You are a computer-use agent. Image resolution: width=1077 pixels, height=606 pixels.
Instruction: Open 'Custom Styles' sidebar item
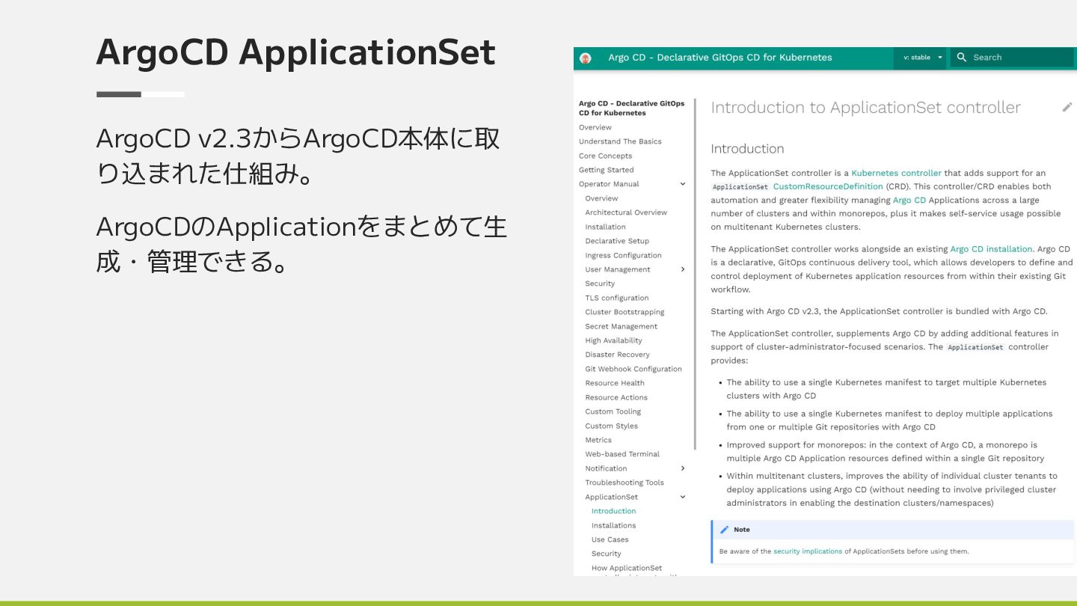[x=611, y=426]
